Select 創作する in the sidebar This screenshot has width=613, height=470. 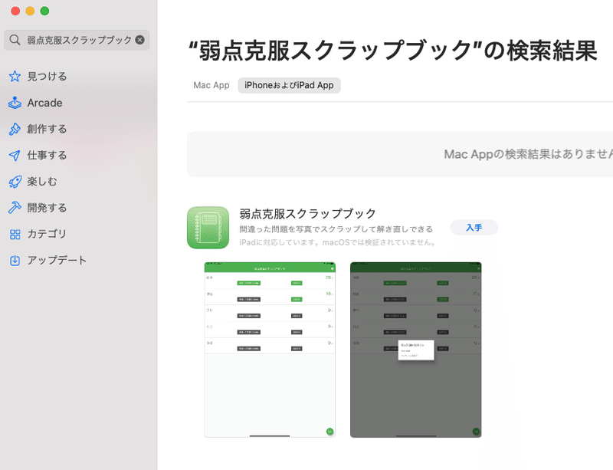(x=47, y=129)
